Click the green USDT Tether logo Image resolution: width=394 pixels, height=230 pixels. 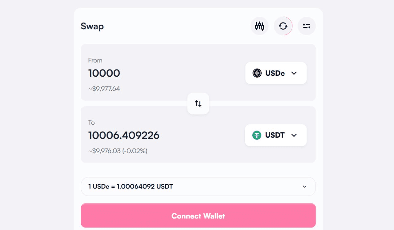[x=257, y=135]
